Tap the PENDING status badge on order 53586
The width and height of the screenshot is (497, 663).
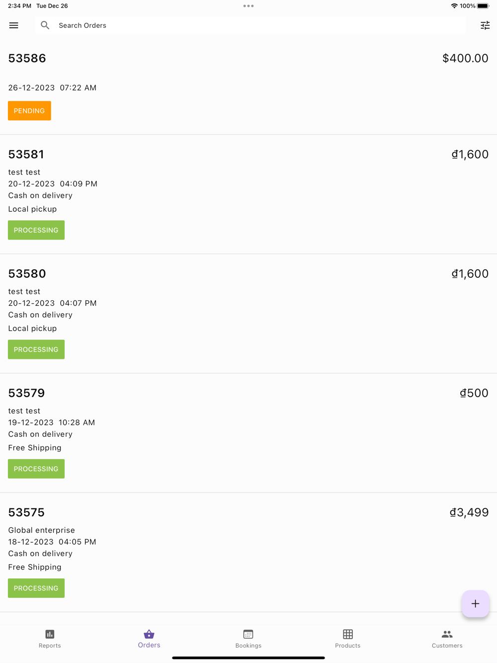29,111
